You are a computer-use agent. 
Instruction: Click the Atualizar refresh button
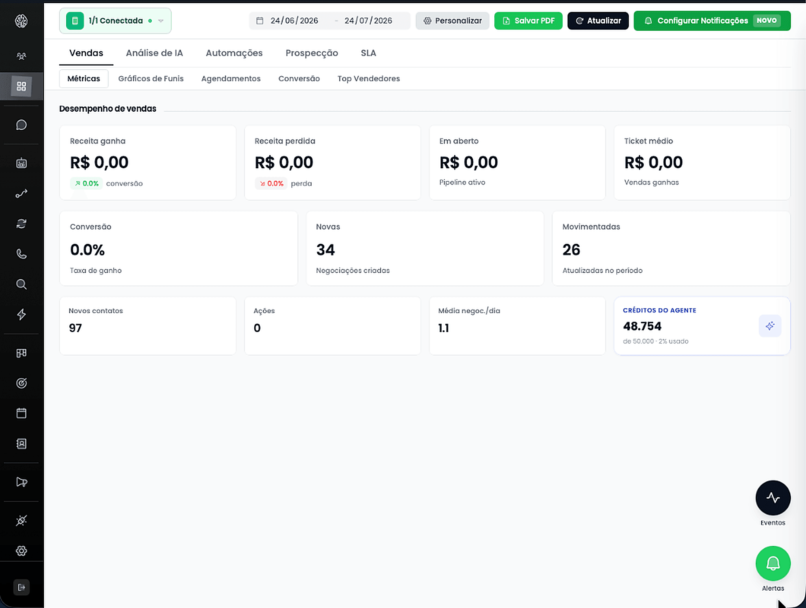(x=598, y=21)
